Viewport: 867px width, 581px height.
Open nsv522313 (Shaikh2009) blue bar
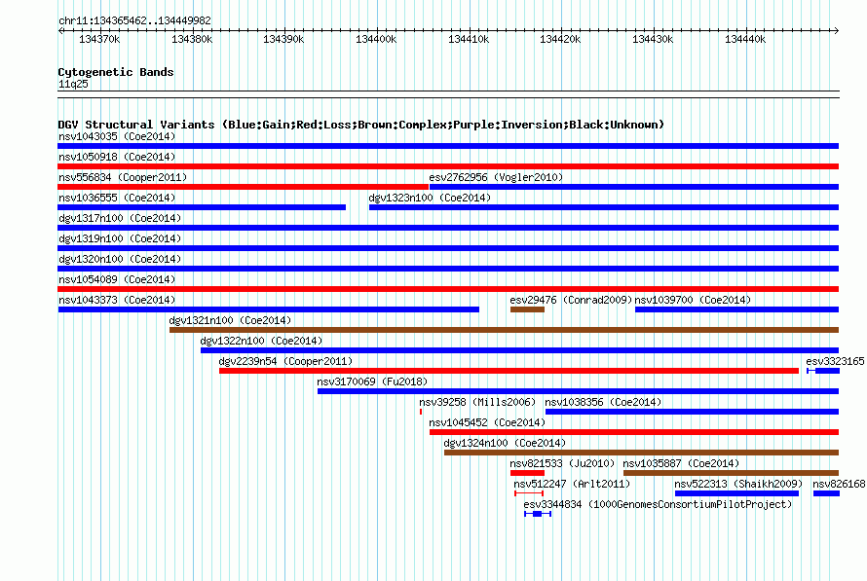(x=737, y=493)
